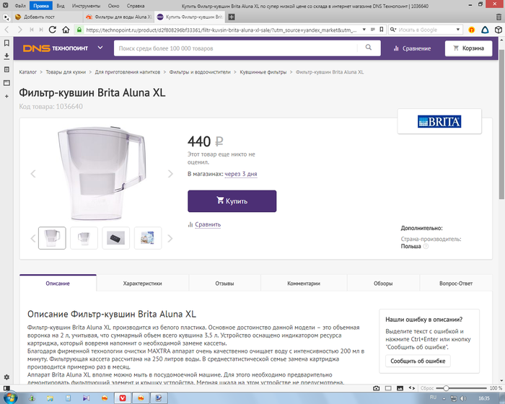Open the Windows Start menu

point(10,398)
